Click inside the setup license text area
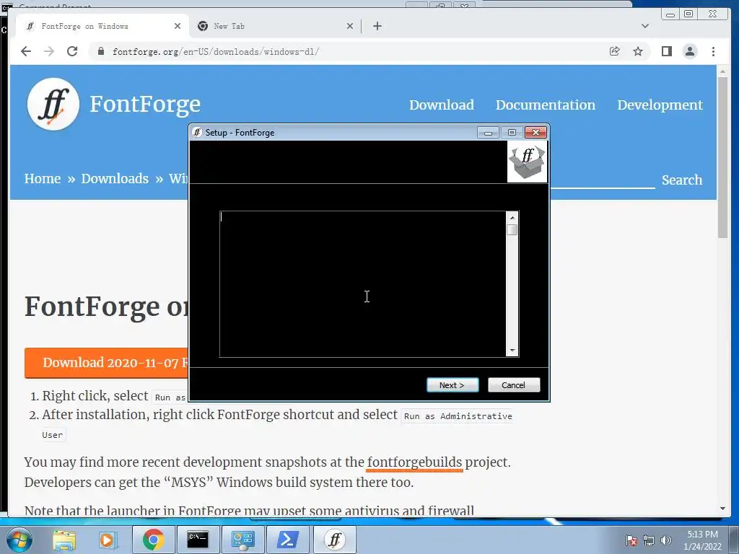This screenshot has width=739, height=554. tap(363, 284)
